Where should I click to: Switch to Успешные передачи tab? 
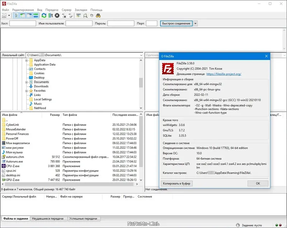83,219
